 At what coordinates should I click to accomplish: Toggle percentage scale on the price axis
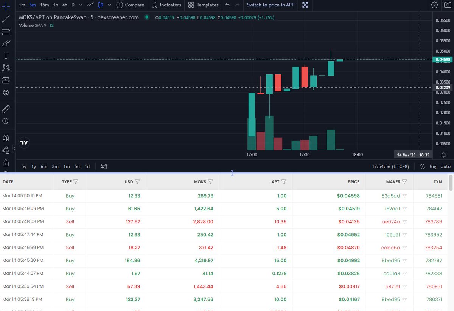pyautogui.click(x=422, y=166)
